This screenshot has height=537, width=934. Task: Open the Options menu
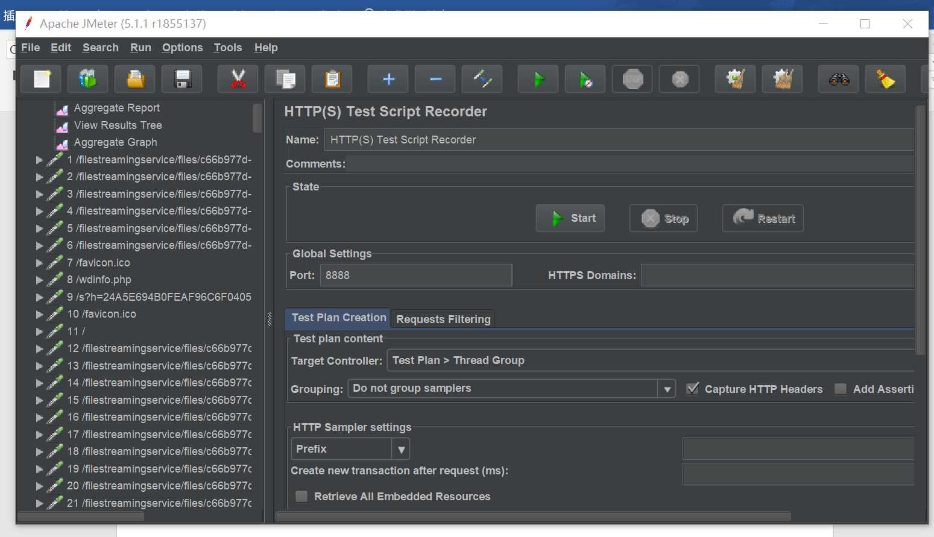pyautogui.click(x=182, y=48)
